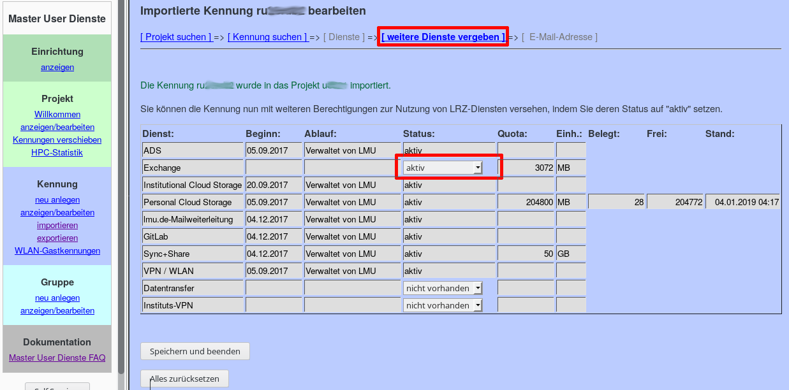The height and width of the screenshot is (390, 789).
Task: Open 'Kennung suchen' breadcrumb link
Action: [267, 37]
